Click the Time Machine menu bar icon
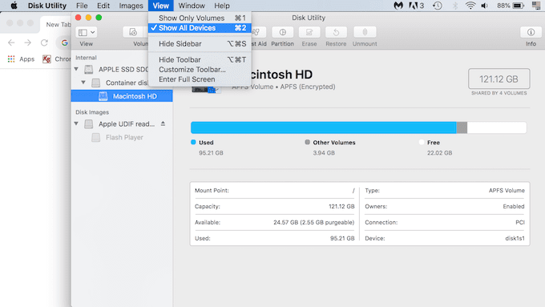 click(438, 6)
